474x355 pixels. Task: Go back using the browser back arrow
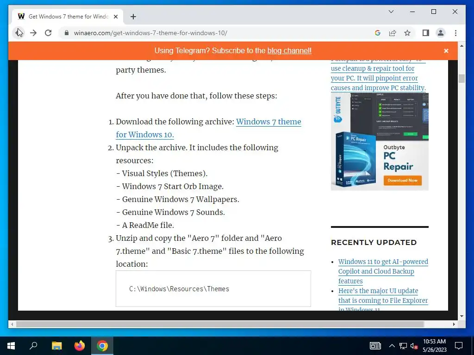point(19,33)
